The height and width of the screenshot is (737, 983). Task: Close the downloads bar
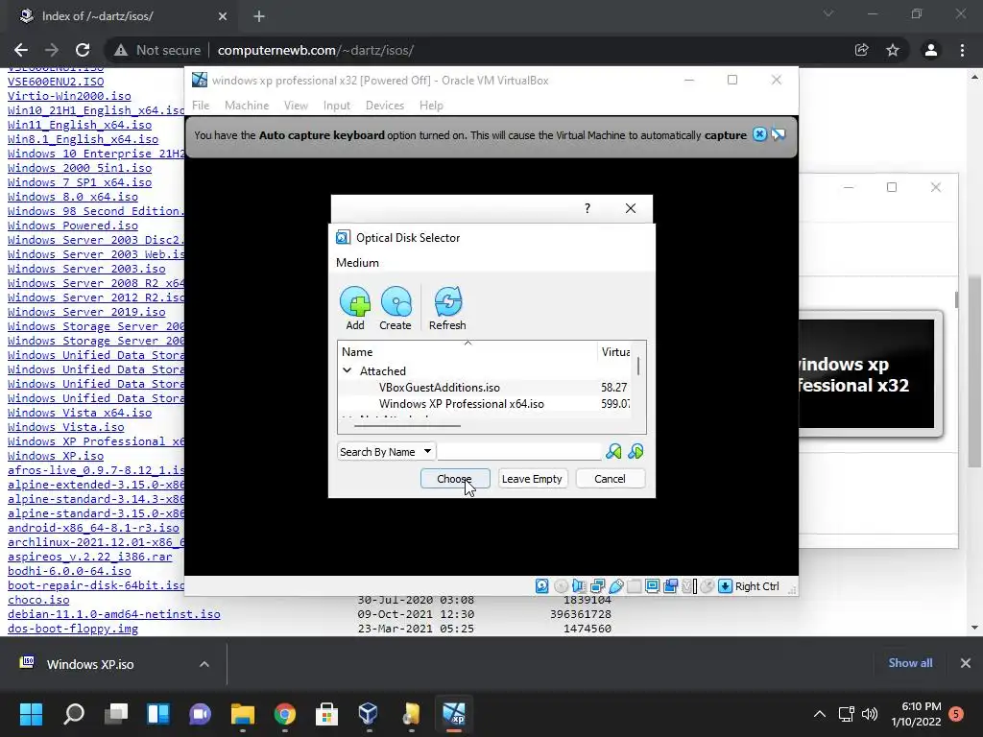point(966,663)
